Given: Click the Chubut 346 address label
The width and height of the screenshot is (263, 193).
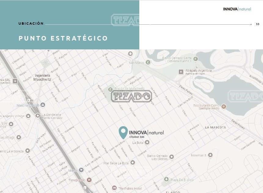Looking at the screenshot, I should click(137, 137).
